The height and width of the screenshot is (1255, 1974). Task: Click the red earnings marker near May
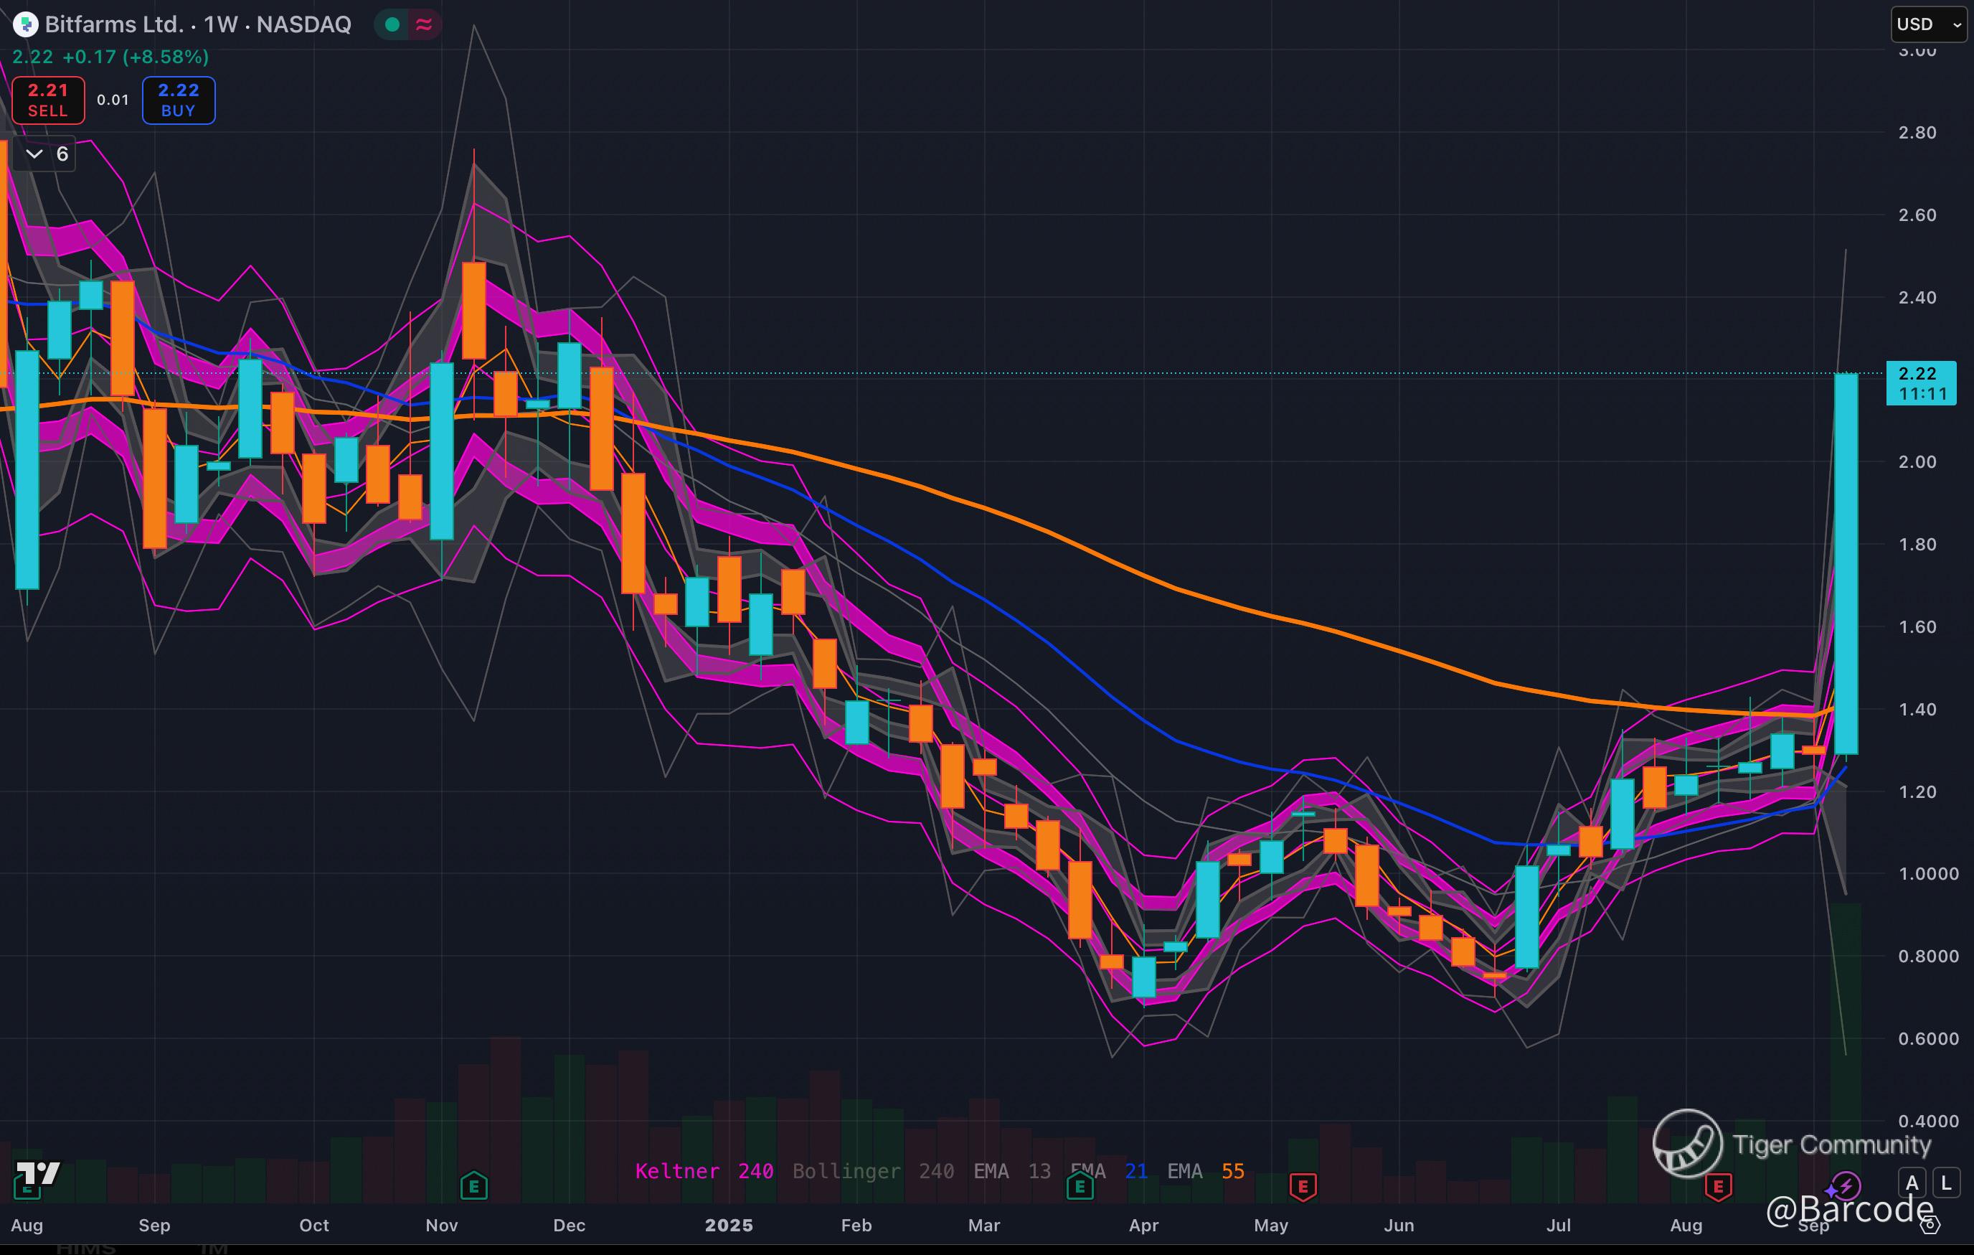[1303, 1186]
